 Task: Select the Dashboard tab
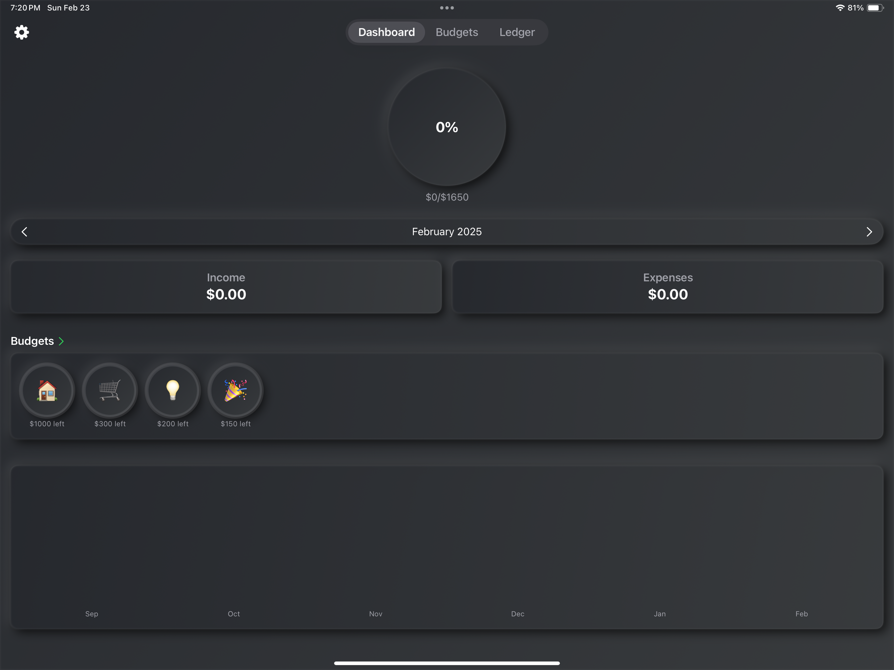386,32
